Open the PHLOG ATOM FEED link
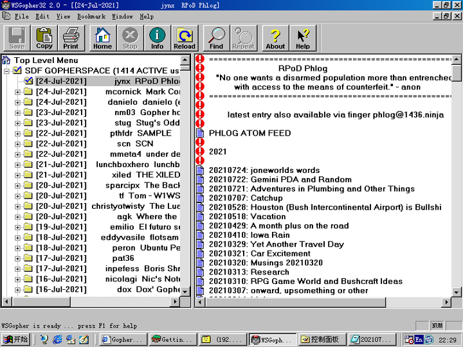 (x=250, y=133)
